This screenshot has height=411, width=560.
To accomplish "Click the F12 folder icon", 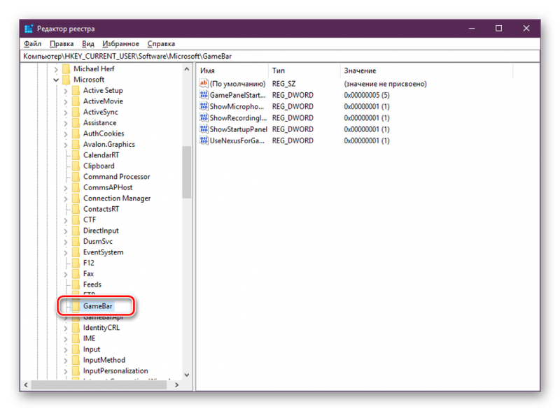I will 76,263.
